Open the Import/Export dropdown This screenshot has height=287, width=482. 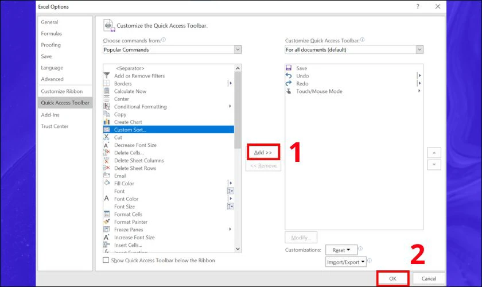(x=346, y=262)
